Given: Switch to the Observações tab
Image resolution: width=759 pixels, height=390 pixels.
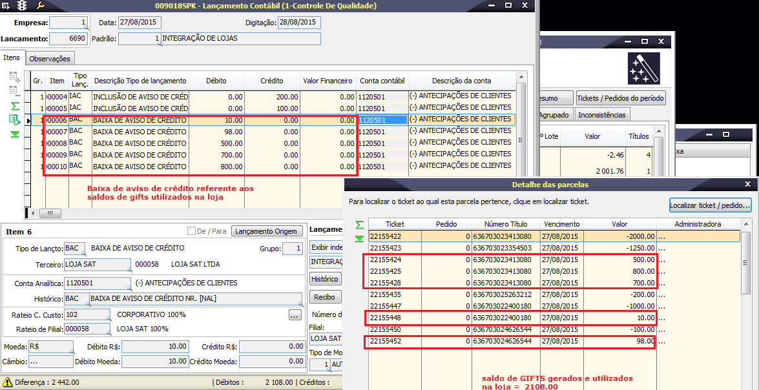Looking at the screenshot, I should click(x=49, y=59).
